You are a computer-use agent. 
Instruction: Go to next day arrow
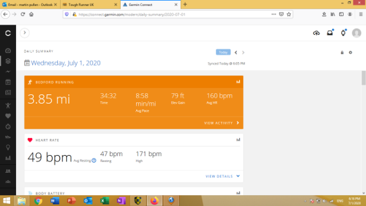coord(243,53)
